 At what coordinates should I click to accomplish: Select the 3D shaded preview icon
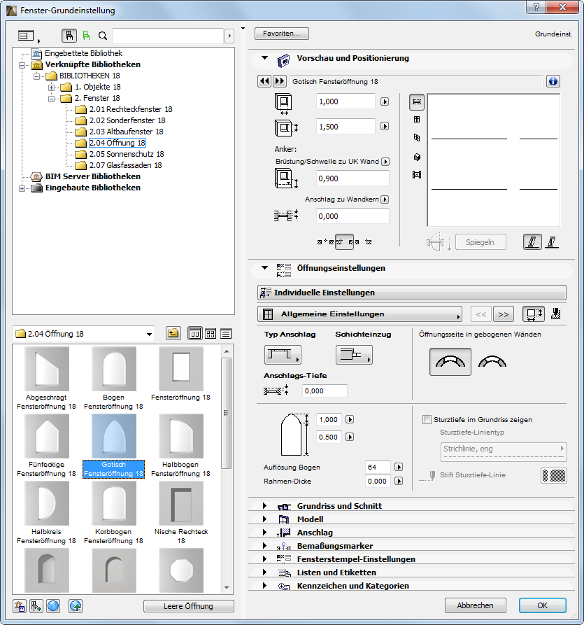[417, 157]
